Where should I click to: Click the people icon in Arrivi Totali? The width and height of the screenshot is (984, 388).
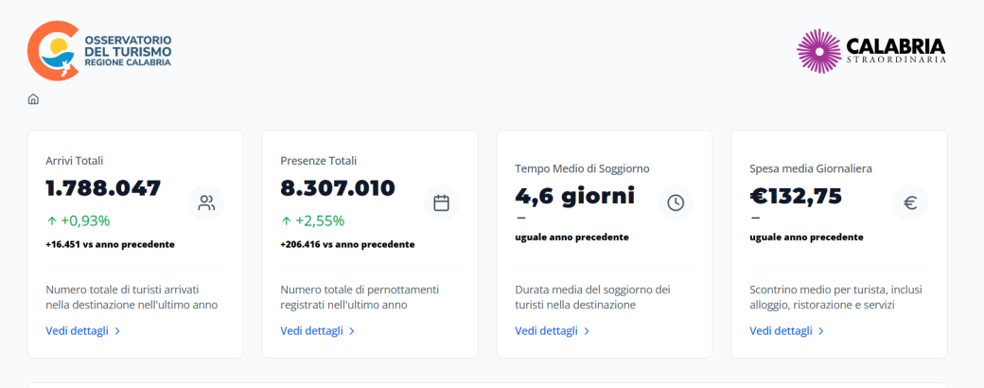pos(206,203)
